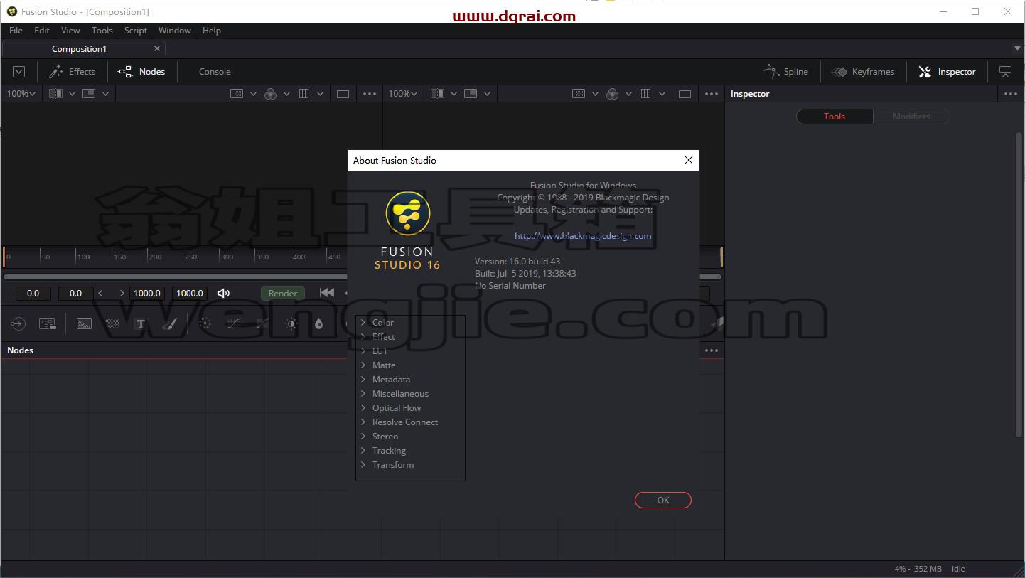Add a Text node using T icon
The height and width of the screenshot is (578, 1025).
pos(141,323)
